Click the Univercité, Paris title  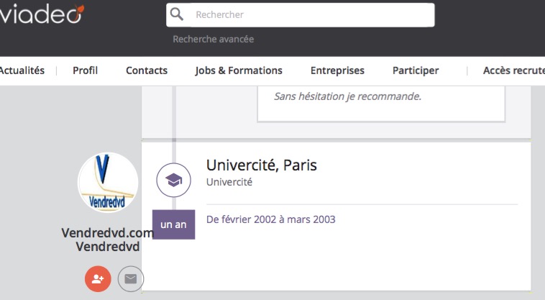pyautogui.click(x=261, y=165)
